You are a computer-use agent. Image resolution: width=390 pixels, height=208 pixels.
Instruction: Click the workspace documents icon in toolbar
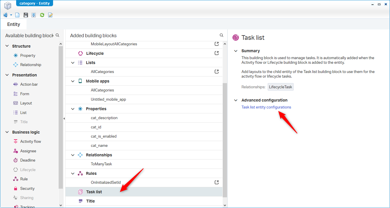(x=5, y=15)
